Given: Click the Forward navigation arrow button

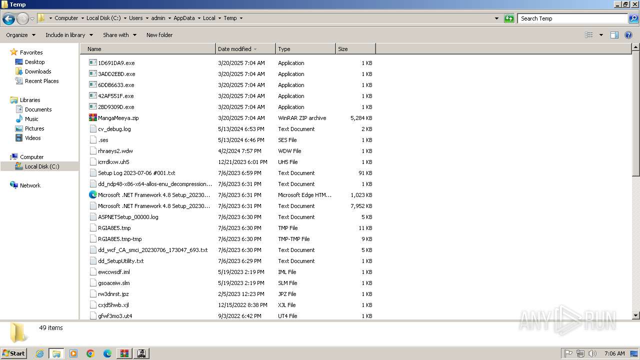Looking at the screenshot, I should [x=22, y=19].
